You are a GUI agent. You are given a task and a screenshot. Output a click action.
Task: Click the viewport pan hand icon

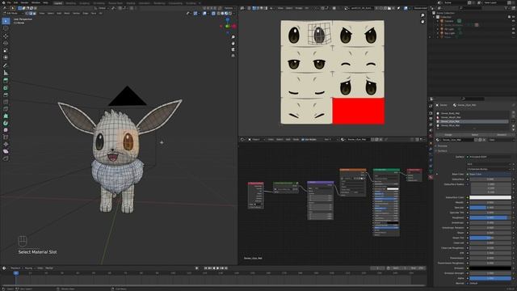[233, 43]
